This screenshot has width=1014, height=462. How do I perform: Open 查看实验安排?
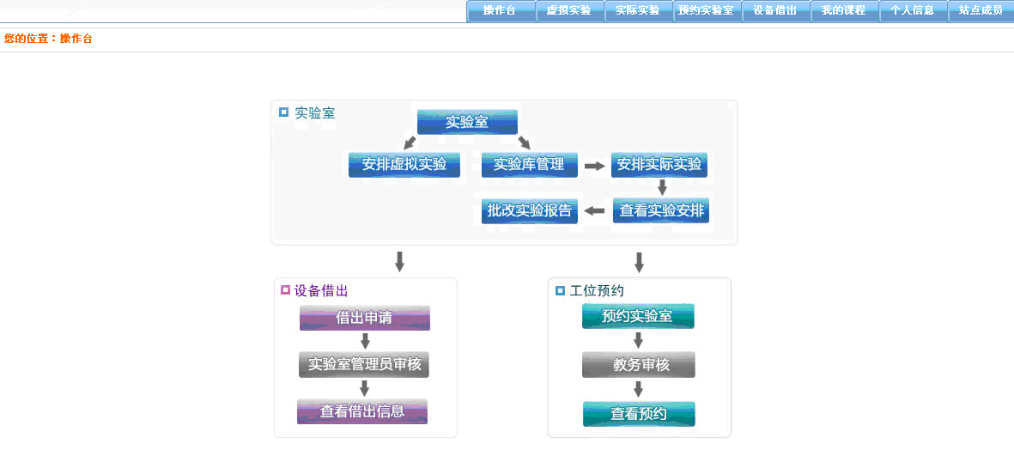click(x=661, y=210)
